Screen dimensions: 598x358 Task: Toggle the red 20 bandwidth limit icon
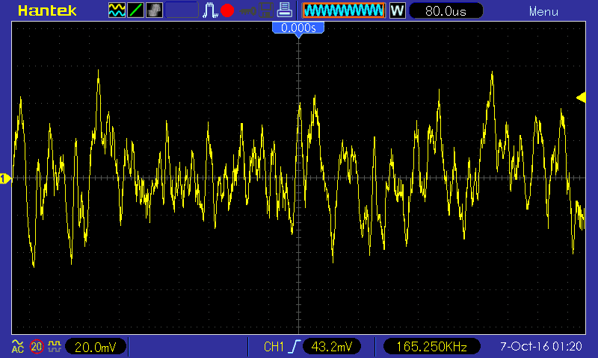(37, 346)
